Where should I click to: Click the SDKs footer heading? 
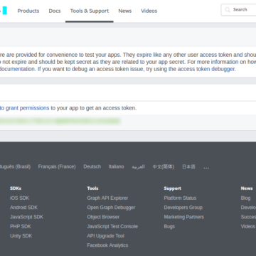[16, 188]
